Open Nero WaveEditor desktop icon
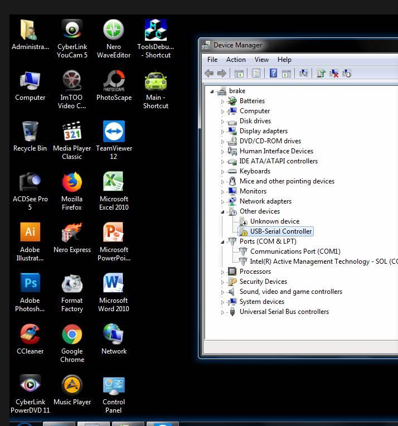The height and width of the screenshot is (426, 398). [114, 39]
